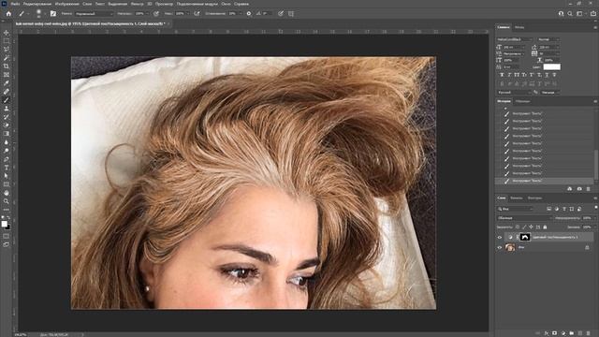Open language dropdown in Character panel
This screenshot has height=337, width=599.
click(515, 93)
